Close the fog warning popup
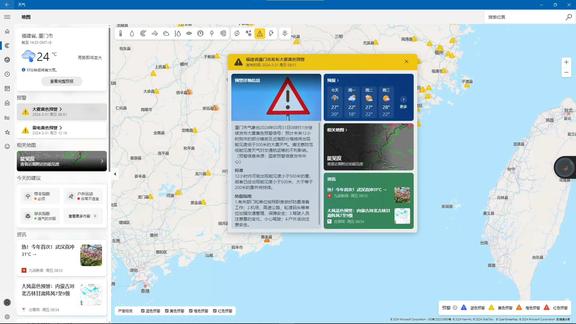The height and width of the screenshot is (324, 576). [406, 61]
